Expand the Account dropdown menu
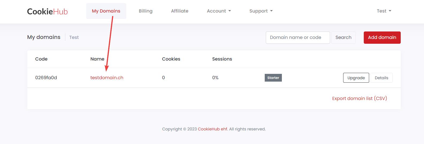The height and width of the screenshot is (144, 424). pyautogui.click(x=219, y=11)
